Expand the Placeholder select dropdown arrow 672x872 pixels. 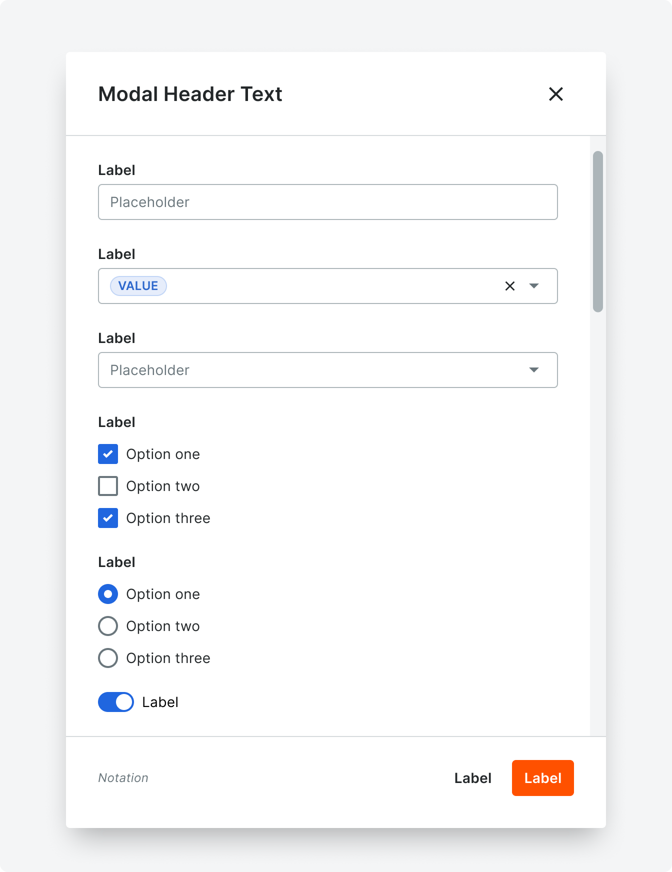click(534, 370)
